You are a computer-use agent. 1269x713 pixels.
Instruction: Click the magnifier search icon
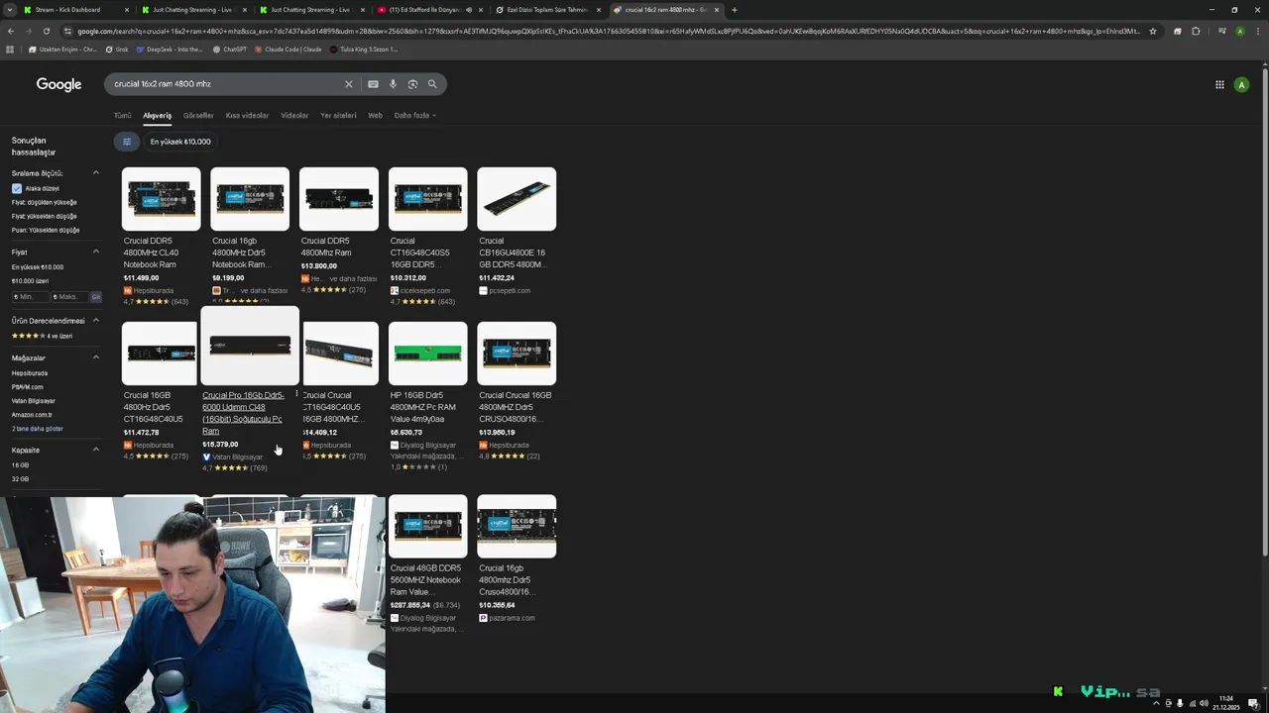click(432, 84)
